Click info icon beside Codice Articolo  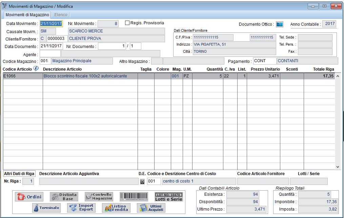pyautogui.click(x=36, y=69)
